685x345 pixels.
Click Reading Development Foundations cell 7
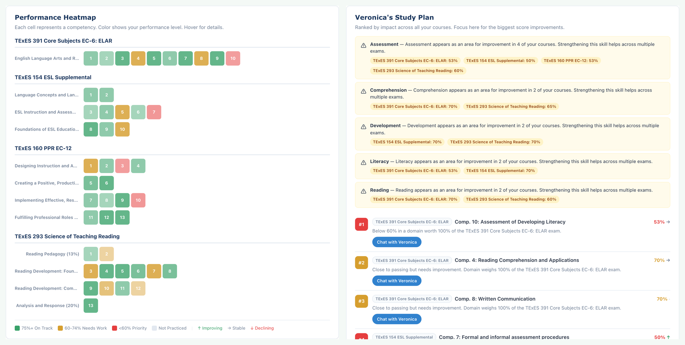(x=154, y=271)
